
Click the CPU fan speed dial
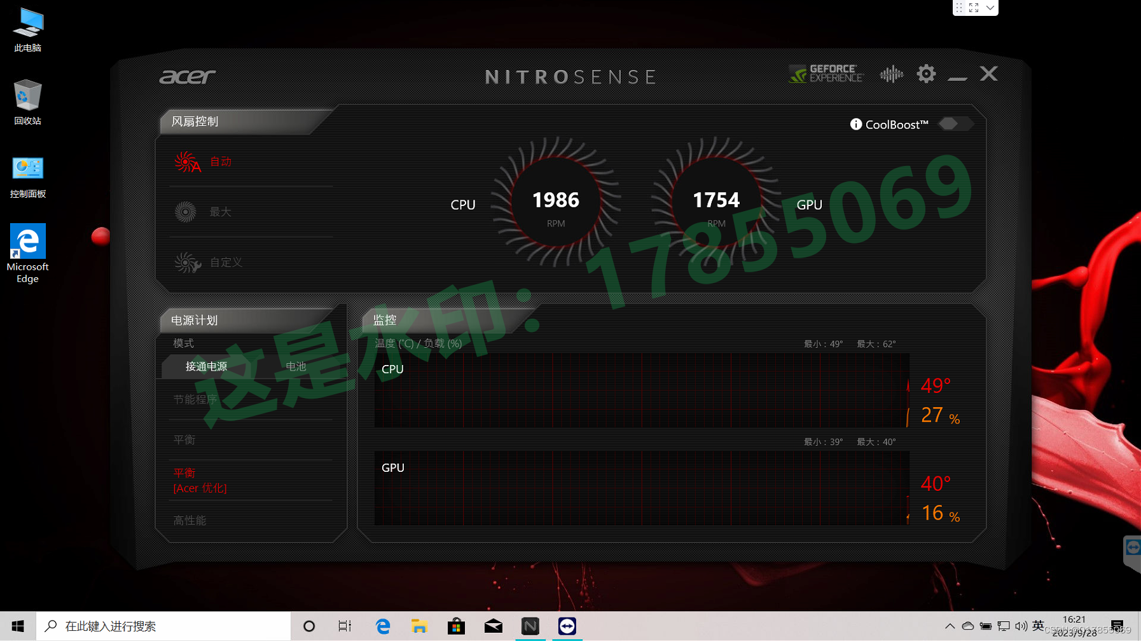556,202
